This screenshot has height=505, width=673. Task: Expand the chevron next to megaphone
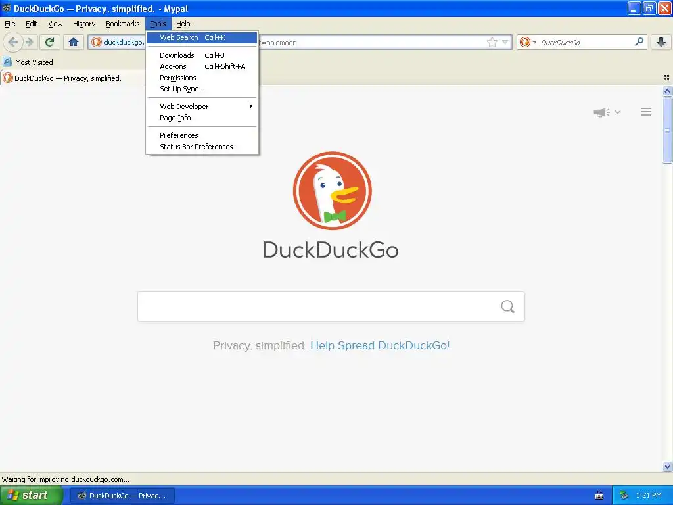point(618,112)
